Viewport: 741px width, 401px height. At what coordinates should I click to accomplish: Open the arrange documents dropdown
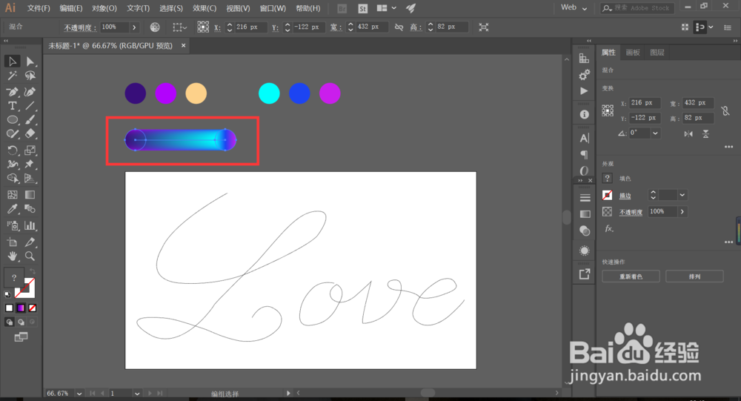pos(386,8)
